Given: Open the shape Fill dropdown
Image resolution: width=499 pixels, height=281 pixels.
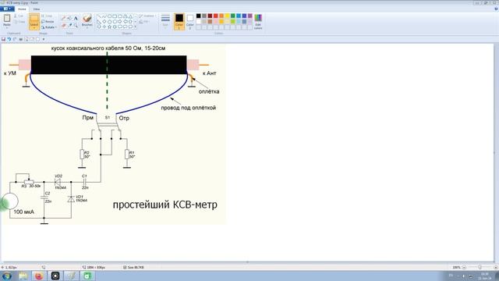Looking at the screenshot, I should [x=144, y=22].
